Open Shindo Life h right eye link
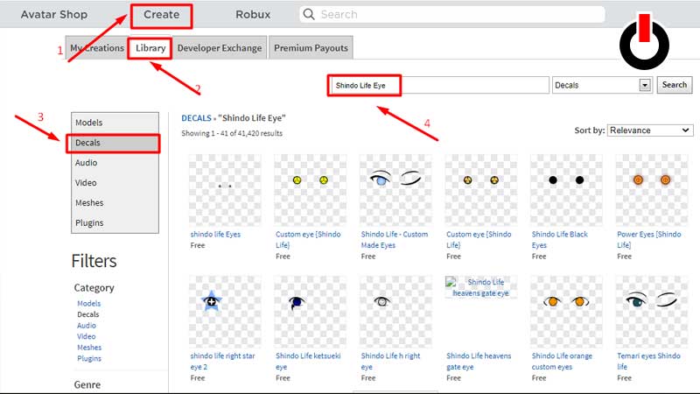The height and width of the screenshot is (394, 700). tap(390, 361)
